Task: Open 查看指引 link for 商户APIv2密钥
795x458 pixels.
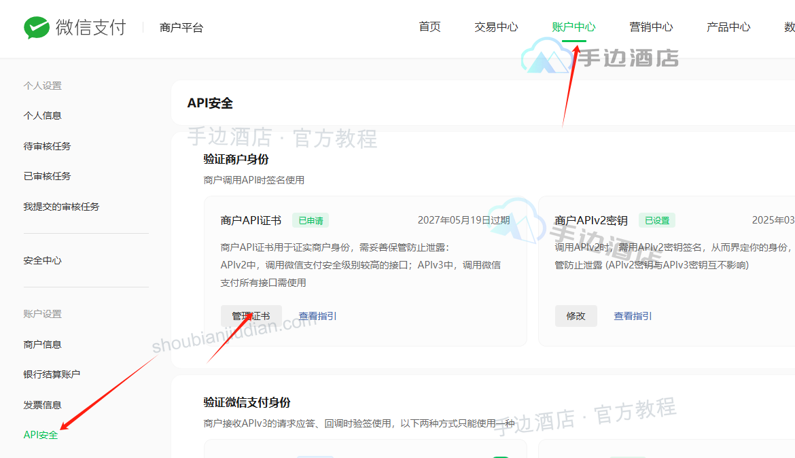Action: coord(633,316)
